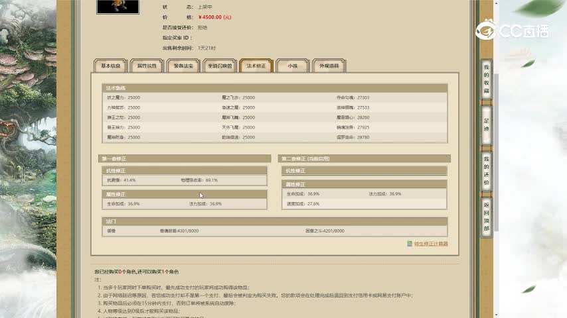Open 足迹 in the right sidebar

tap(487, 125)
